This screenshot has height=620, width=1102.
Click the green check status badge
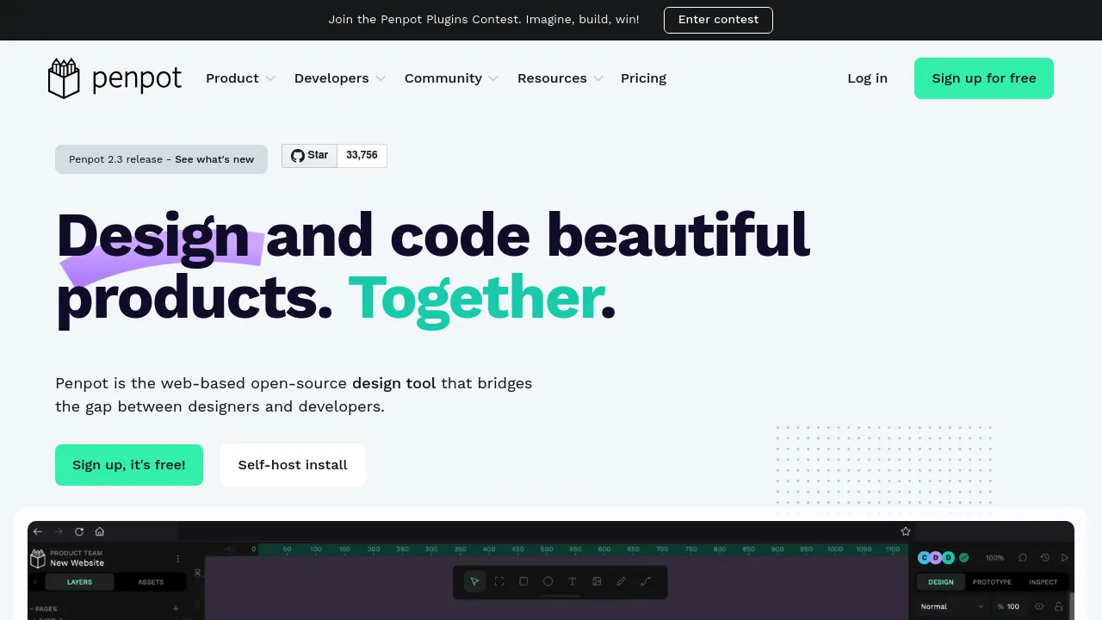tap(964, 557)
